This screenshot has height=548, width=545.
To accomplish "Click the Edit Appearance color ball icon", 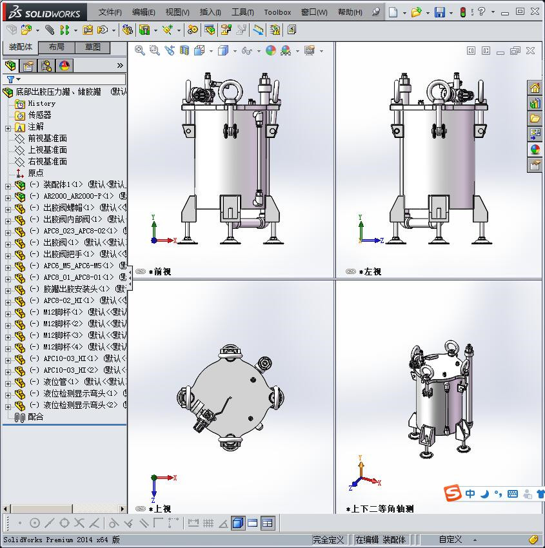I will click(x=271, y=51).
